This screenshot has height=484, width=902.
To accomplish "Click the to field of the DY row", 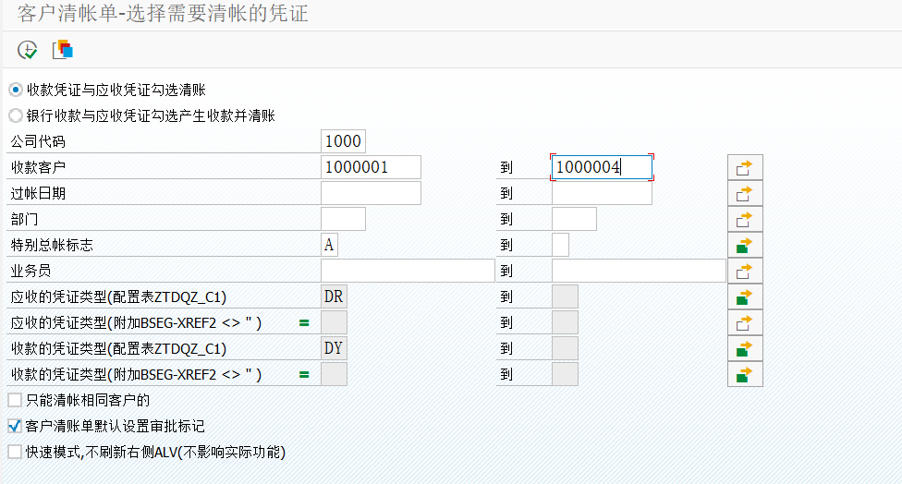I will pyautogui.click(x=565, y=348).
